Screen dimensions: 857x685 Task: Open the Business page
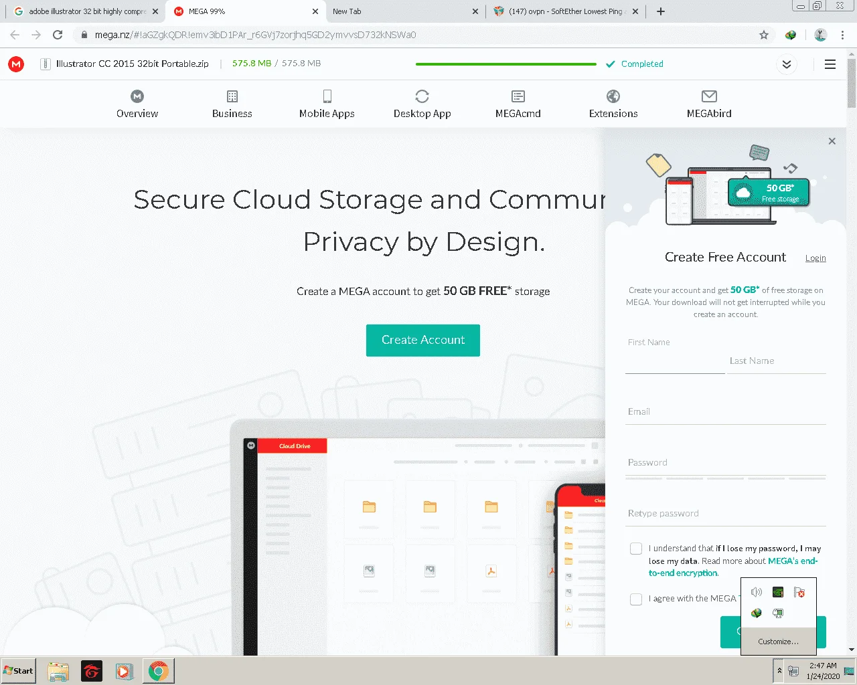(x=232, y=105)
